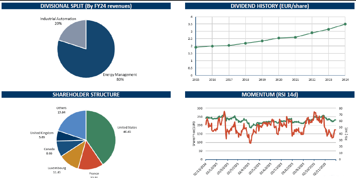The width and height of the screenshot is (356, 178).
Task: Click the 2020 dividend data point
Action: tap(278, 38)
